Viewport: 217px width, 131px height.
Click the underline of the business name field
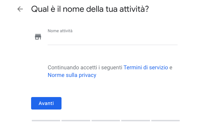[x=113, y=45]
